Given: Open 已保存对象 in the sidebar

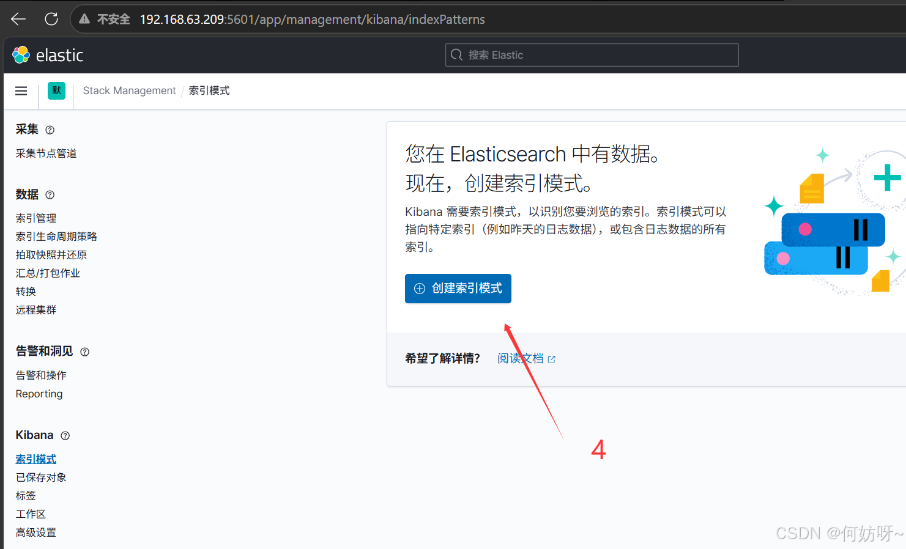Looking at the screenshot, I should point(41,477).
